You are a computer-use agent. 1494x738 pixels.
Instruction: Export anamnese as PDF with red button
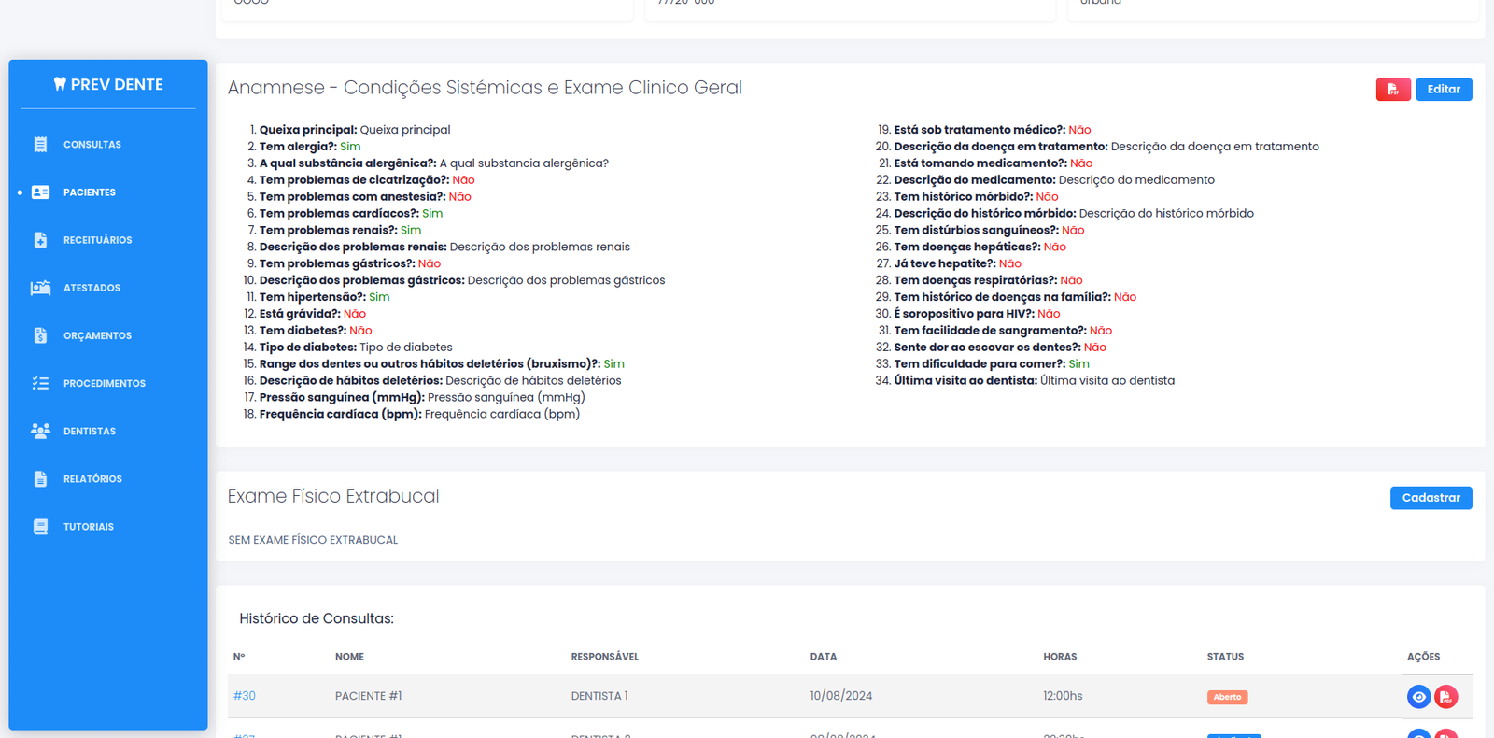click(x=1392, y=90)
